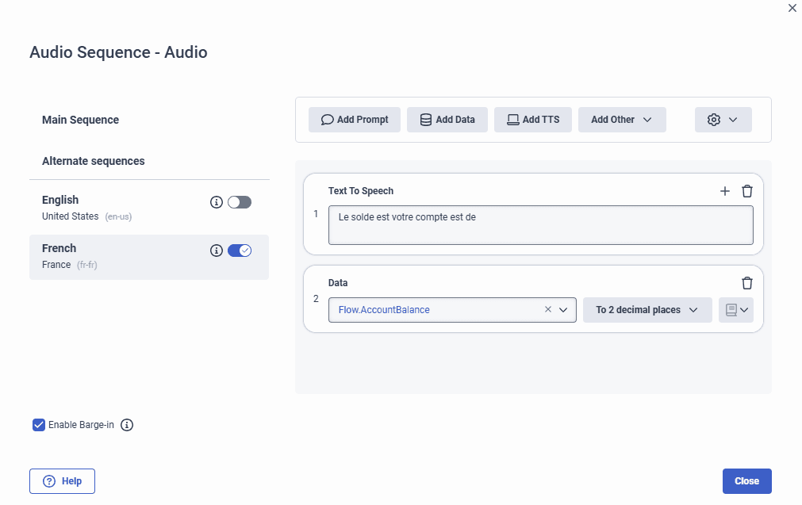Open the Add Other dropdown
Screen dimensions: 802x505
click(x=622, y=119)
